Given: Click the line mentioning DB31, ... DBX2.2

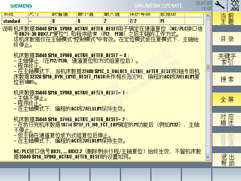Looking at the screenshot, I should coord(107,152).
